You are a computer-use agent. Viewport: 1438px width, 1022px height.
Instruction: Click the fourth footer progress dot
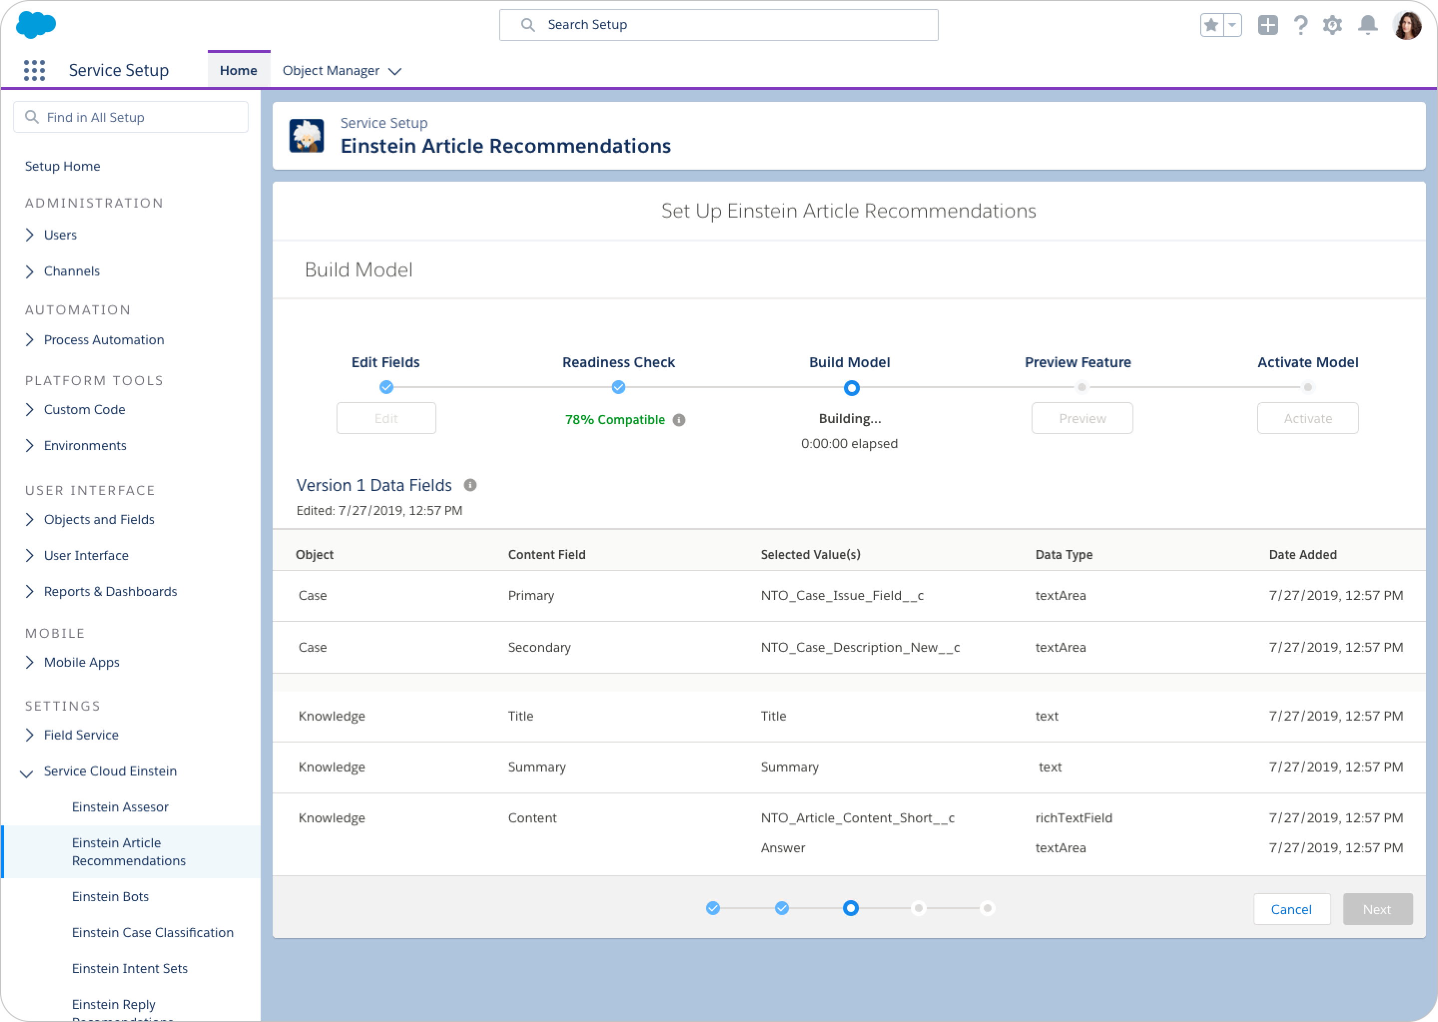919,908
